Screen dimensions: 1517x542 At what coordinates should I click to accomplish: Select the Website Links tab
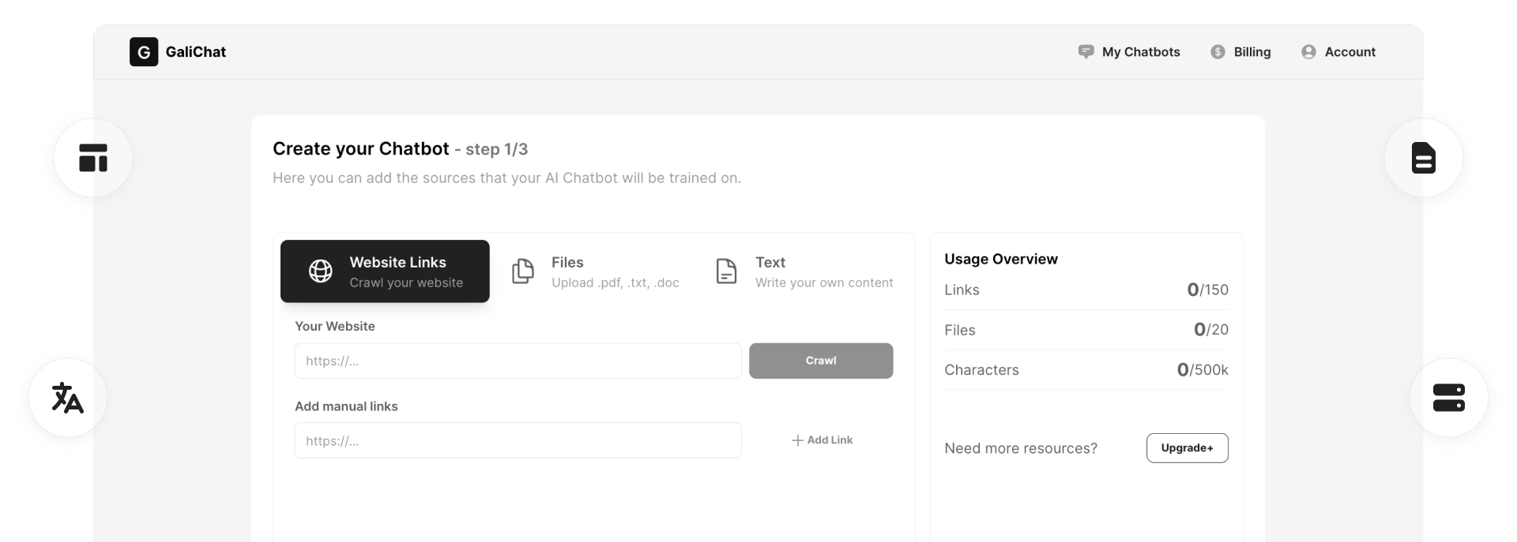[x=385, y=271]
